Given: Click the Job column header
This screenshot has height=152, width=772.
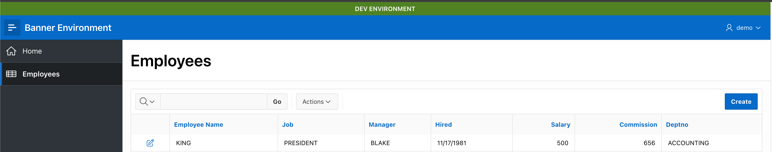Looking at the screenshot, I should tap(288, 125).
